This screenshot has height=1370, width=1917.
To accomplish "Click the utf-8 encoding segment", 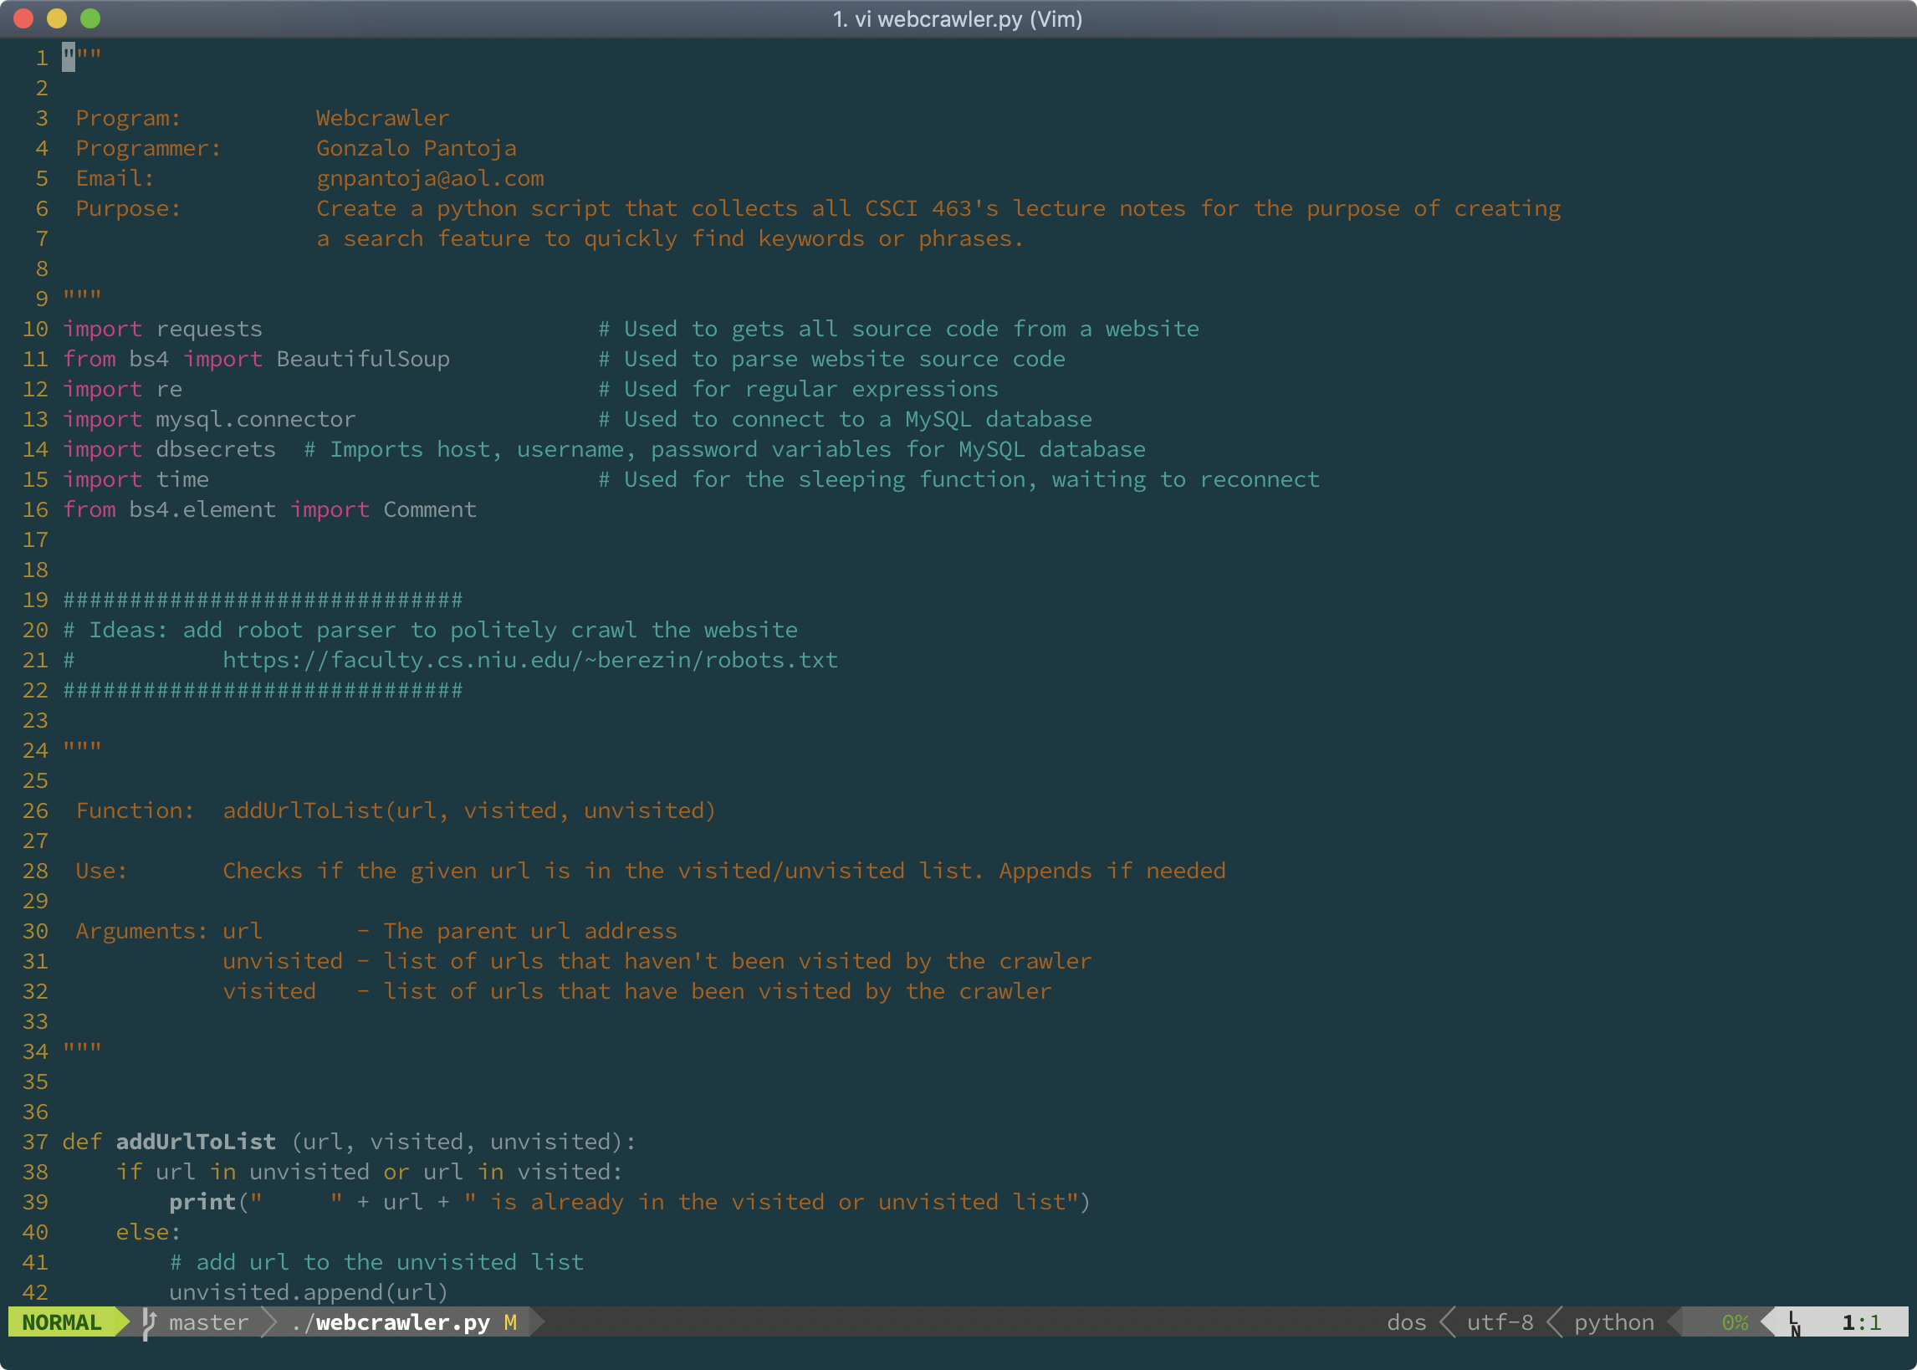I will pos(1500,1322).
